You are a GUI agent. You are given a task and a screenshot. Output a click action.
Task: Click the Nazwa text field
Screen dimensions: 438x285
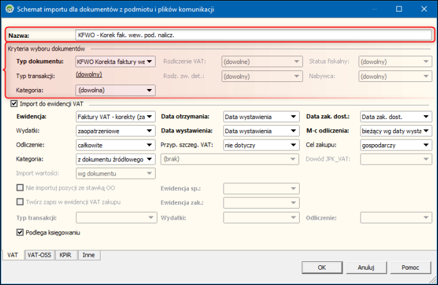[254, 35]
